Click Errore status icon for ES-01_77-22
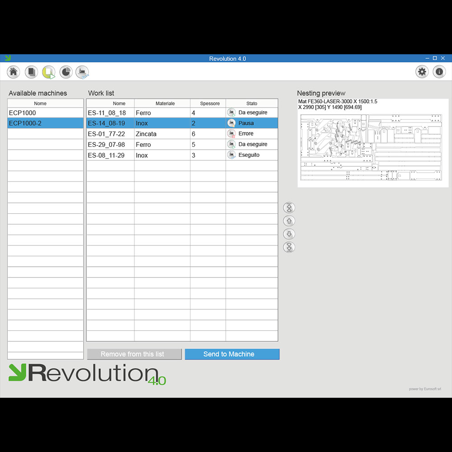Image resolution: width=452 pixels, height=452 pixels. coord(231,133)
